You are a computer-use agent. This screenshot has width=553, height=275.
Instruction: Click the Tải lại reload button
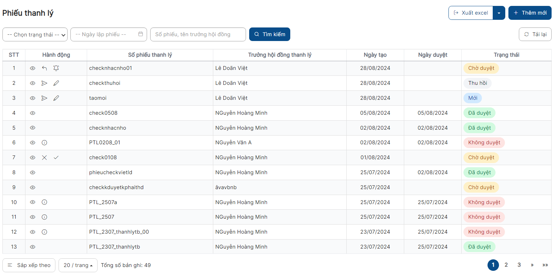click(x=535, y=34)
